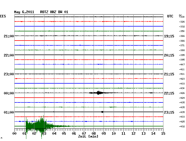The height and width of the screenshot is (141, 186).
Task: Click minute label 13 on the time axis
Action: [x=143, y=133]
